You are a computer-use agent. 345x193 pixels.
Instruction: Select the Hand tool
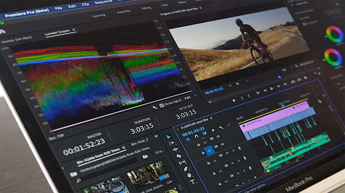[189, 175]
